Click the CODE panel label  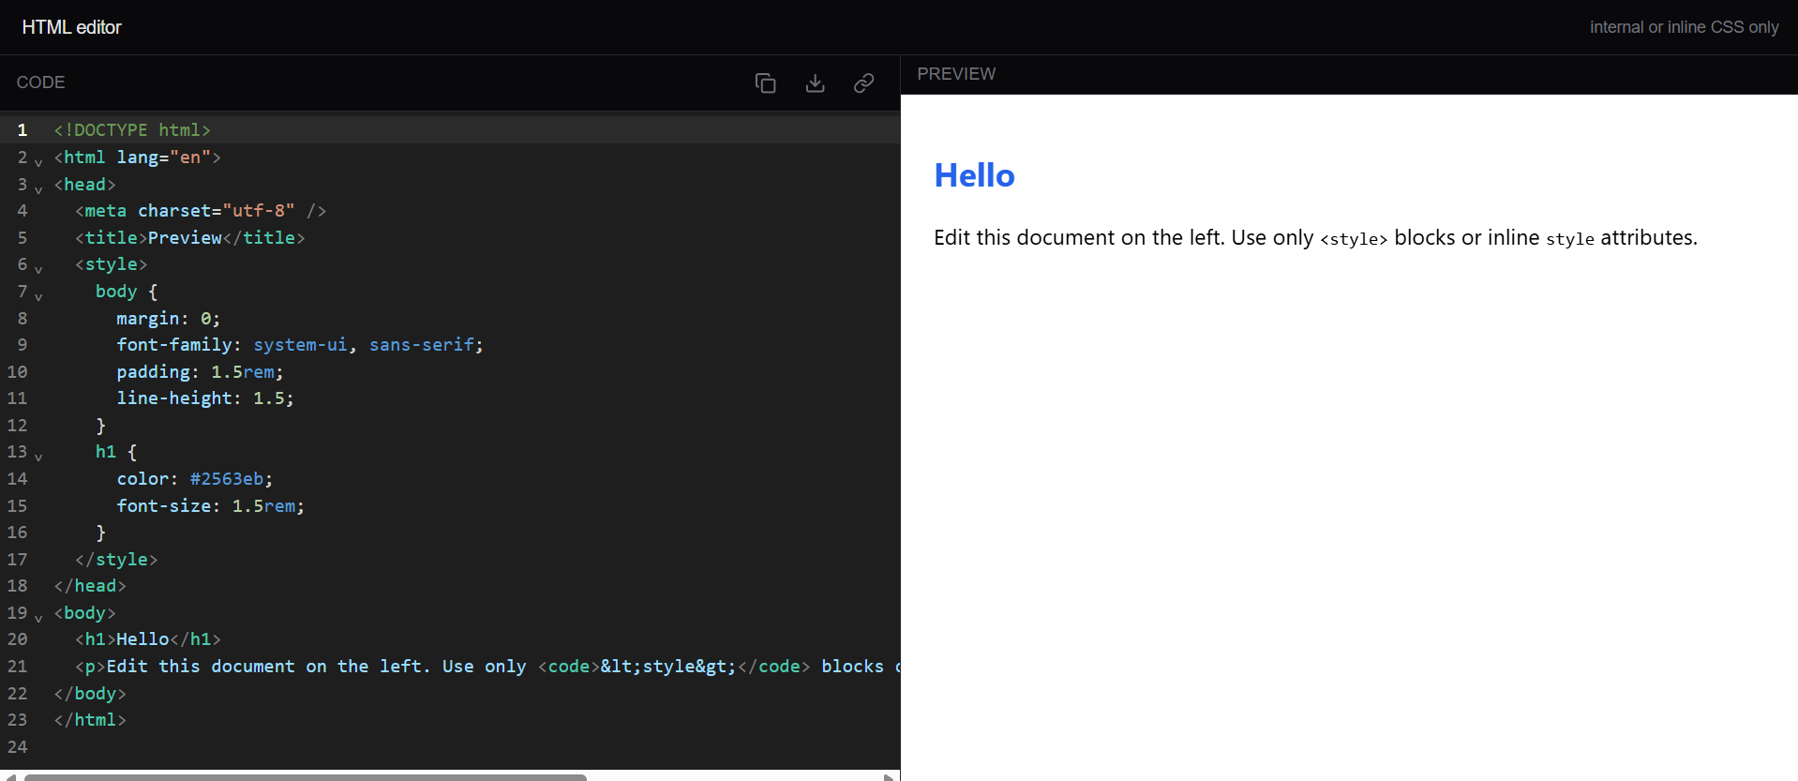(40, 83)
